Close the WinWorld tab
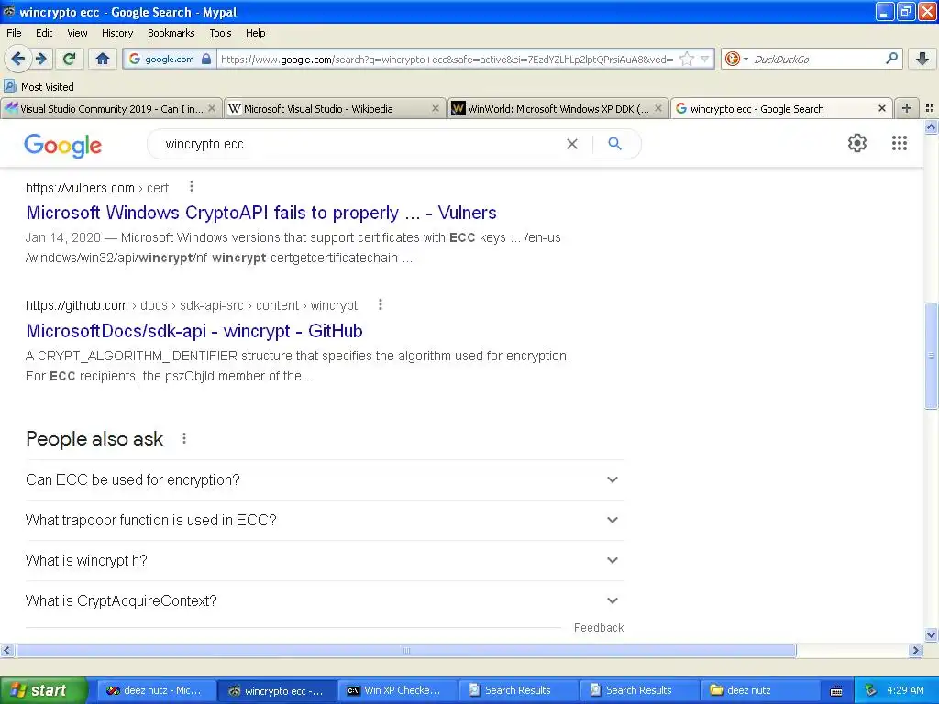Viewport: 939px width, 704px height. (658, 108)
